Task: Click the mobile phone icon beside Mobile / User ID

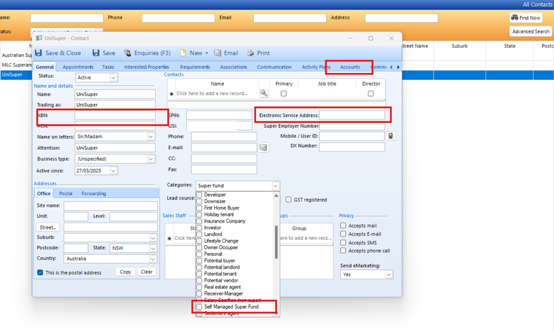Action: [x=390, y=136]
